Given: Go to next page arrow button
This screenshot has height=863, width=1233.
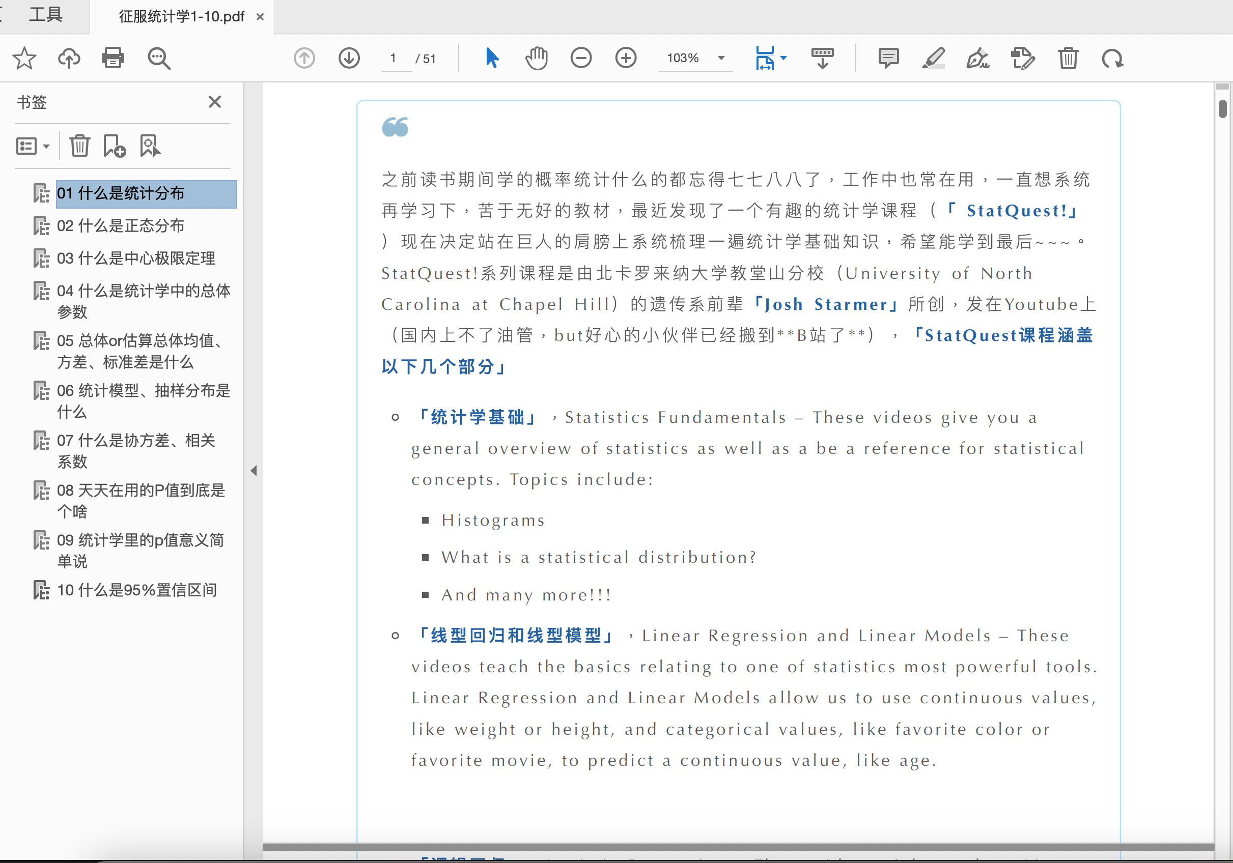Looking at the screenshot, I should click(x=349, y=58).
